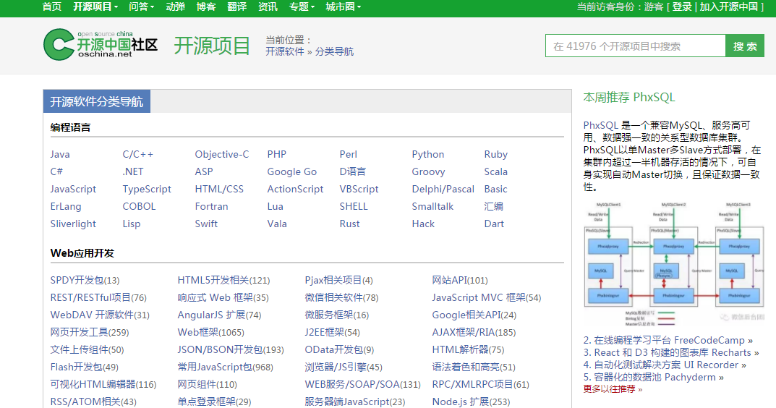
Task: Open the Sliverlight category
Action: pyautogui.click(x=73, y=224)
